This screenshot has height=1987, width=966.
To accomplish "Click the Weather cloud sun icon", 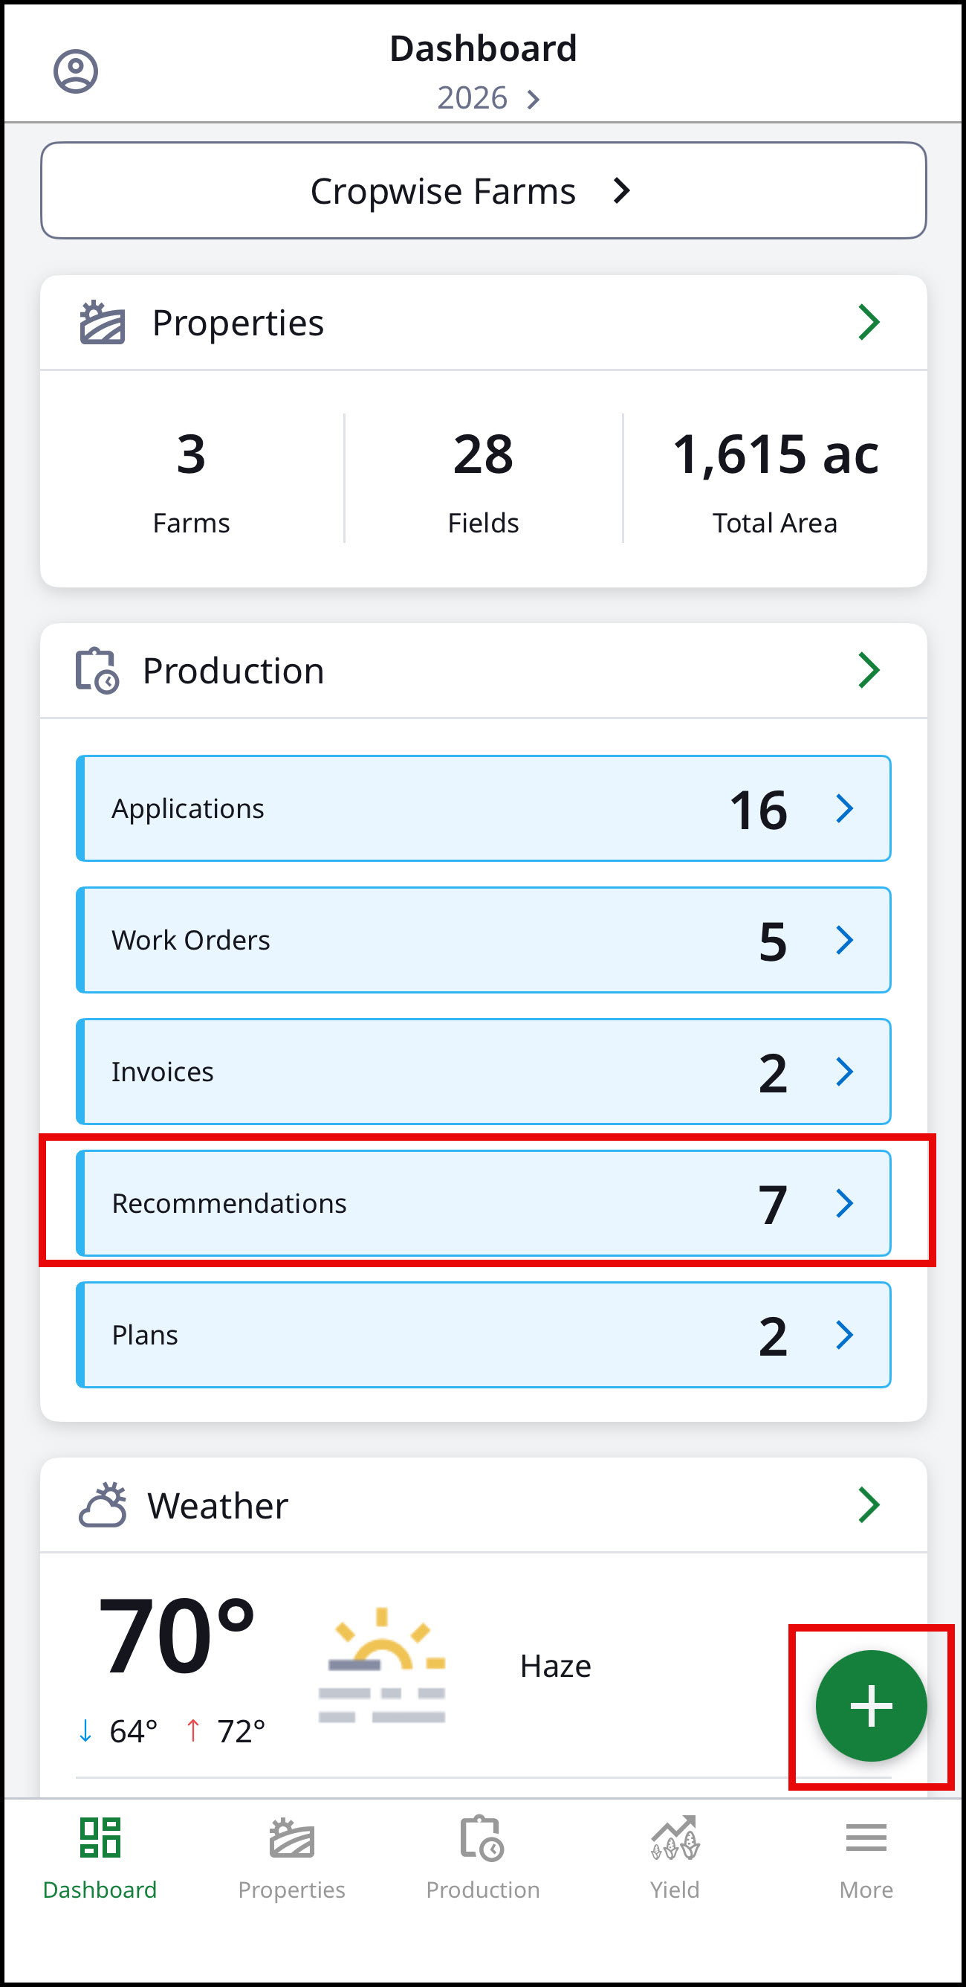I will [103, 1504].
